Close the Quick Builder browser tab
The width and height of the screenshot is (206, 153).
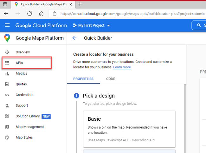click(x=71, y=4)
